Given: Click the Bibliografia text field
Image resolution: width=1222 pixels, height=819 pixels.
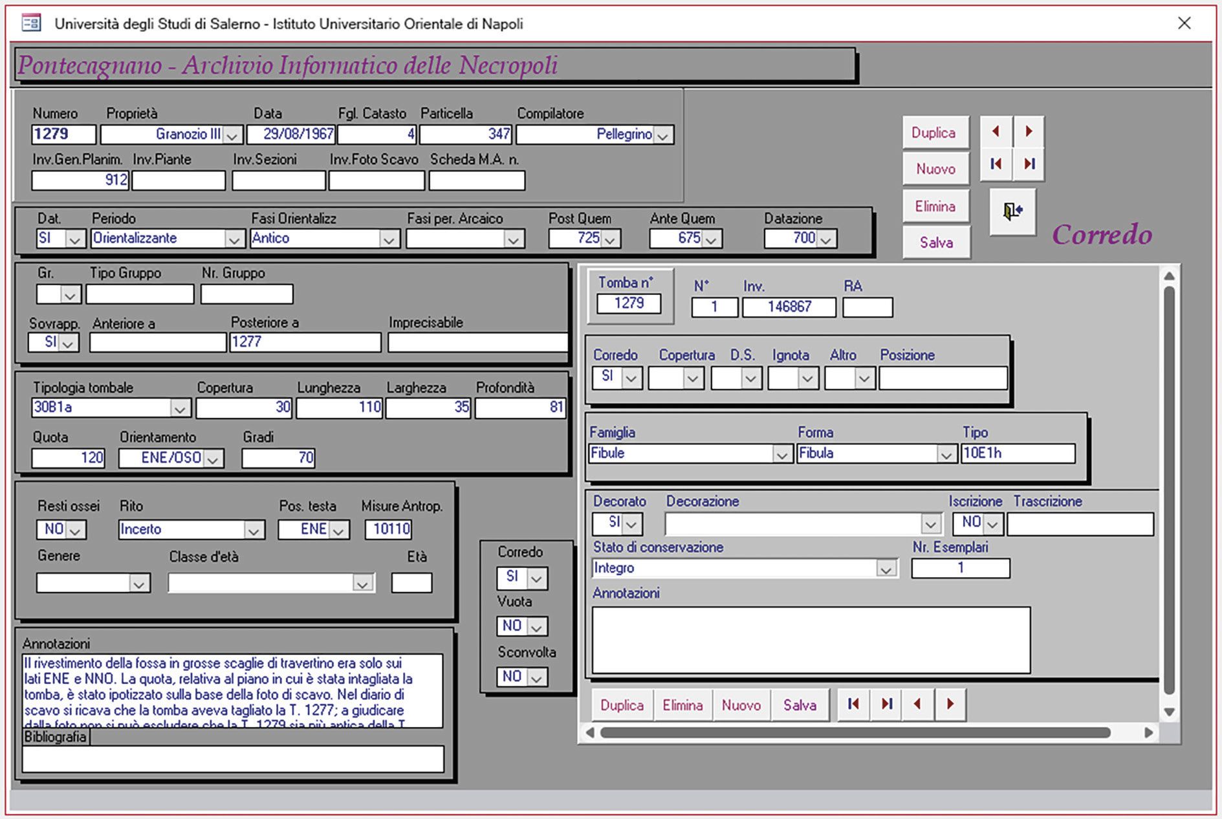Looking at the screenshot, I should pyautogui.click(x=233, y=759).
